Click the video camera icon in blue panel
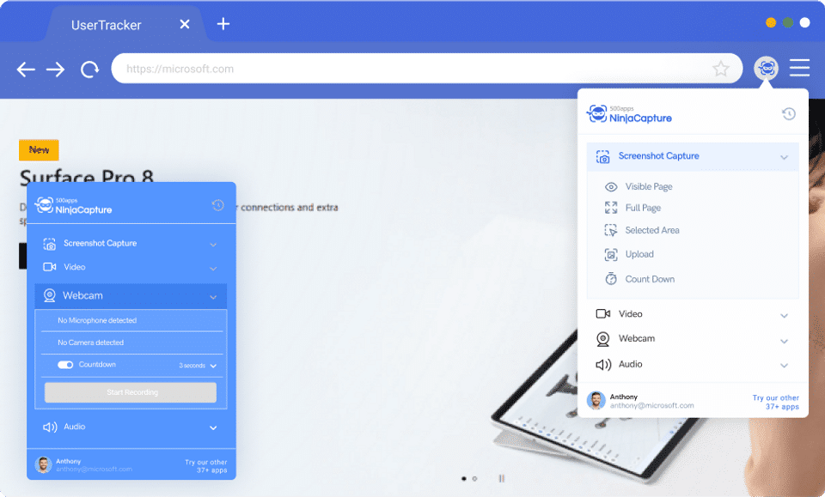This screenshot has height=497, width=825. 50,267
